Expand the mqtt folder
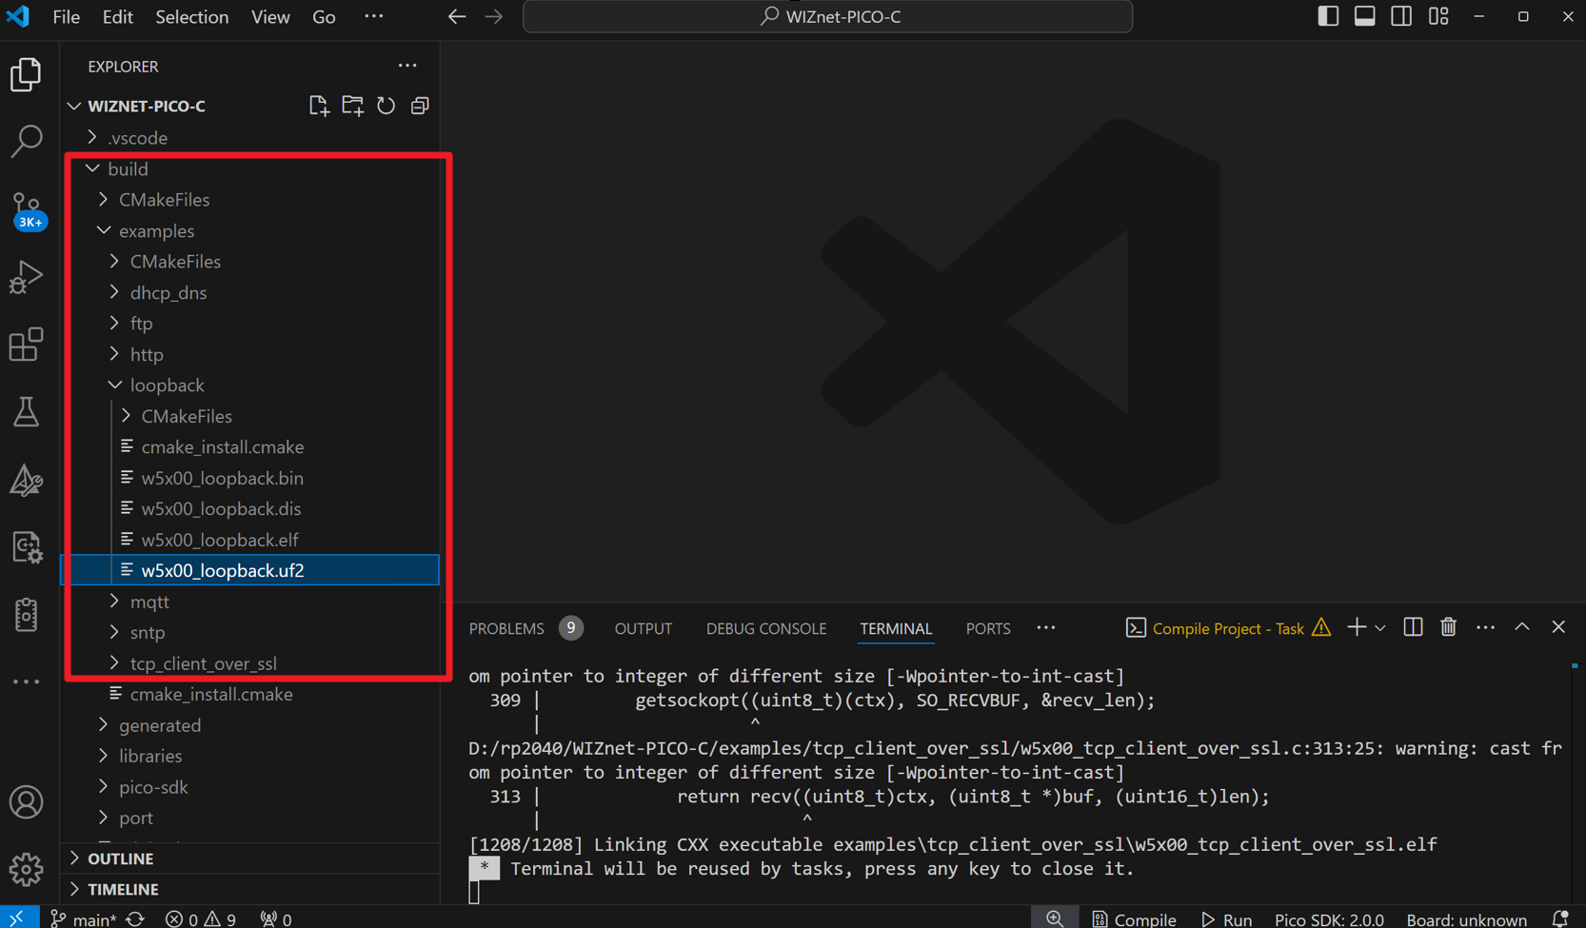 coord(149,602)
